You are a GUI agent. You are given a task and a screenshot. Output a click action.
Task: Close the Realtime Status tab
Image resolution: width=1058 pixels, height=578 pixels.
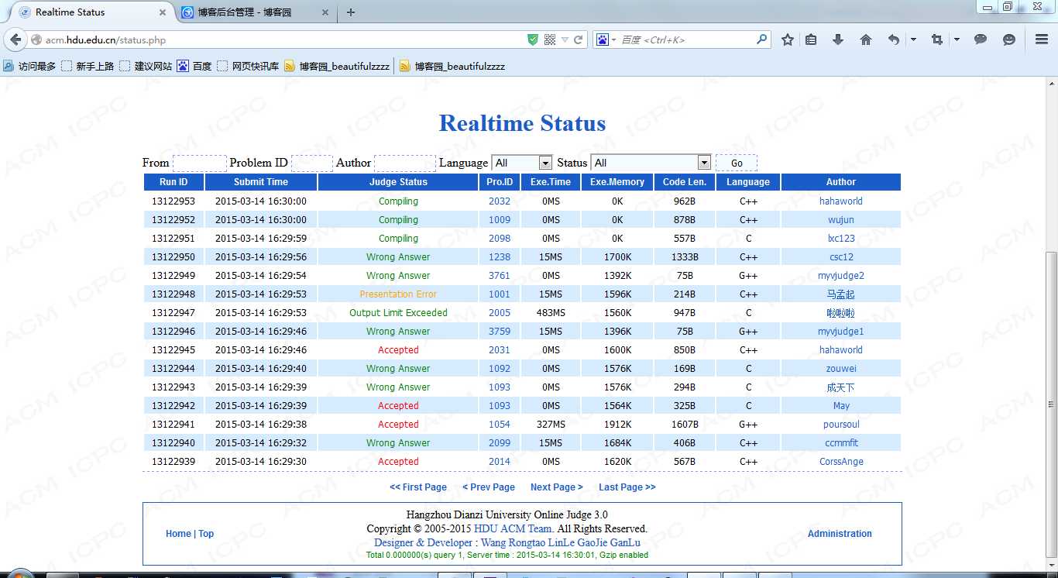click(x=163, y=12)
